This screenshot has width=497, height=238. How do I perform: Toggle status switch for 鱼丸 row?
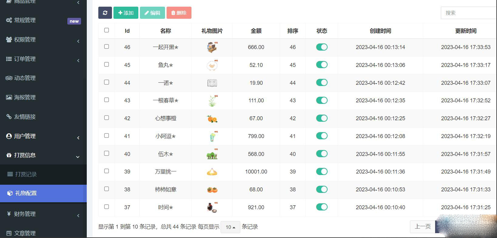[322, 65]
